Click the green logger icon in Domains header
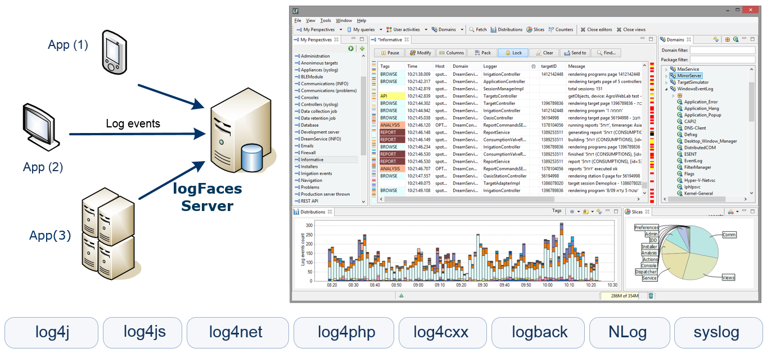The image size is (767, 353). tap(736, 39)
